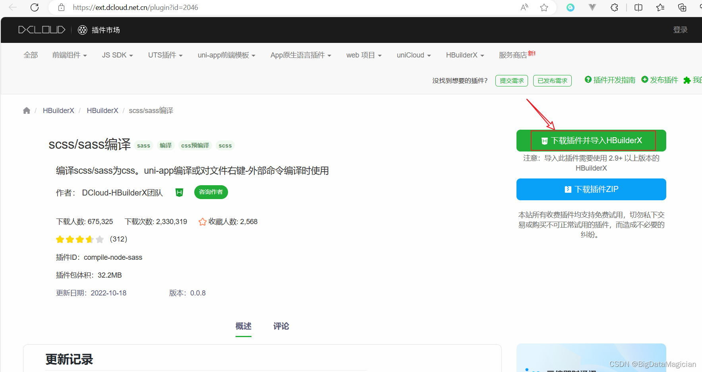Image resolution: width=702 pixels, height=372 pixels.
Task: Click 下载插件并导入HBuilderX green button
Action: [x=591, y=140]
